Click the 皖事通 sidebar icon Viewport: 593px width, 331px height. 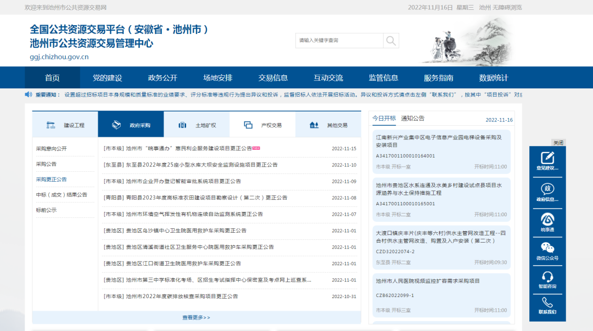[x=547, y=222]
